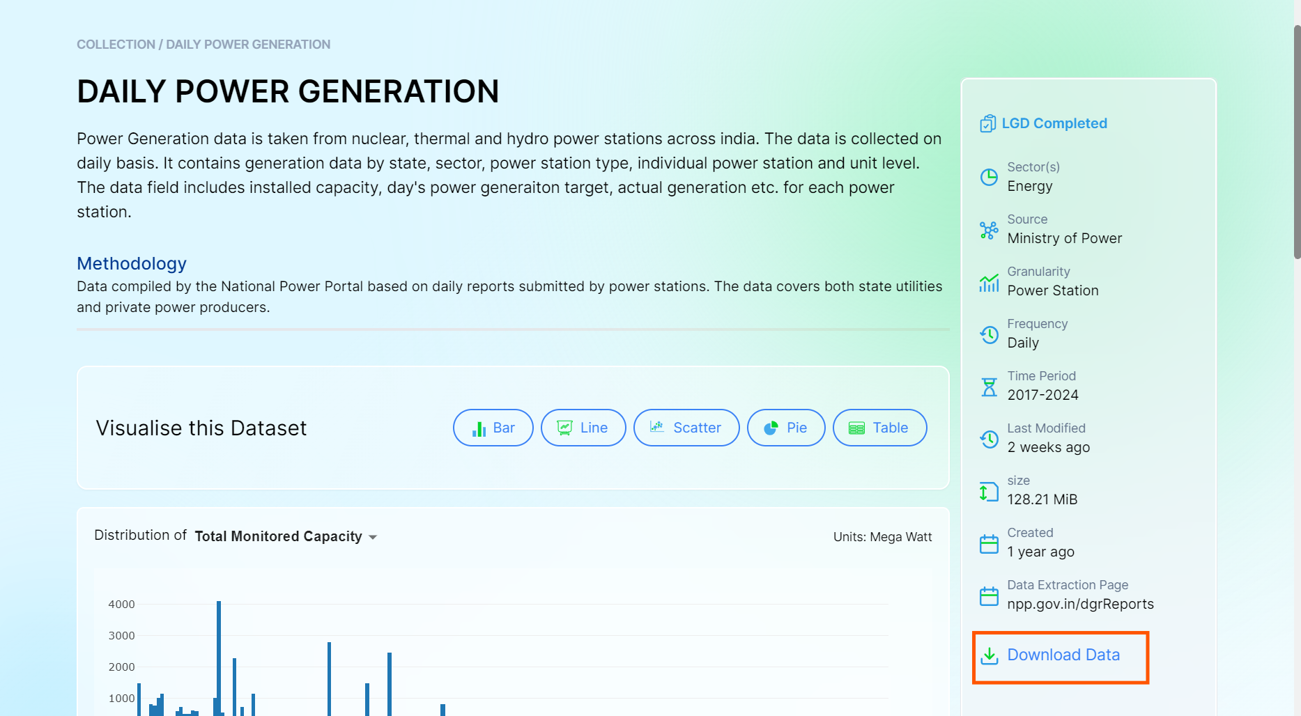
Task: Click the Methodology heading
Action: point(132,263)
